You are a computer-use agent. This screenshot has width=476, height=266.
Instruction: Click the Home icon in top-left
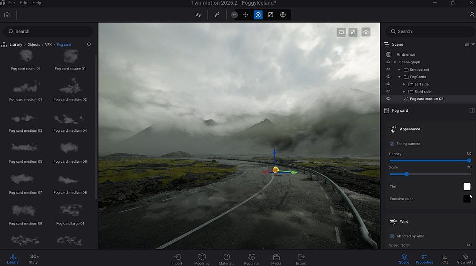pyautogui.click(x=7, y=15)
